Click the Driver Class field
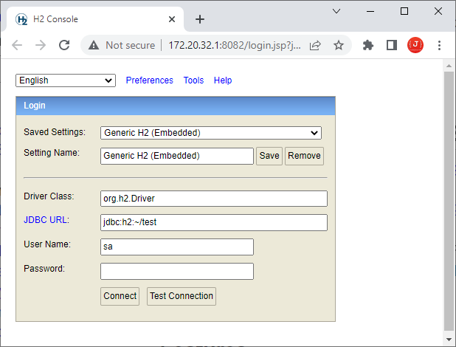Image resolution: width=456 pixels, height=347 pixels. (214, 199)
